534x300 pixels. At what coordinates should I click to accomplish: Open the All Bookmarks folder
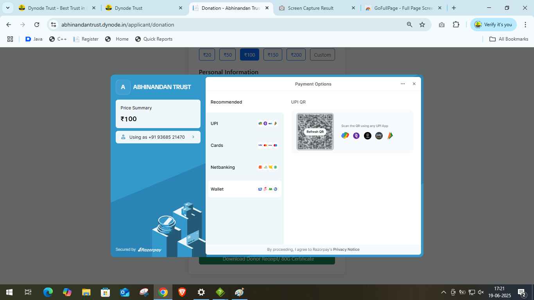[509, 39]
